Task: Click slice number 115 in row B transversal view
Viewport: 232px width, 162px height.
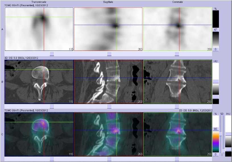Action: (x=71, y=102)
